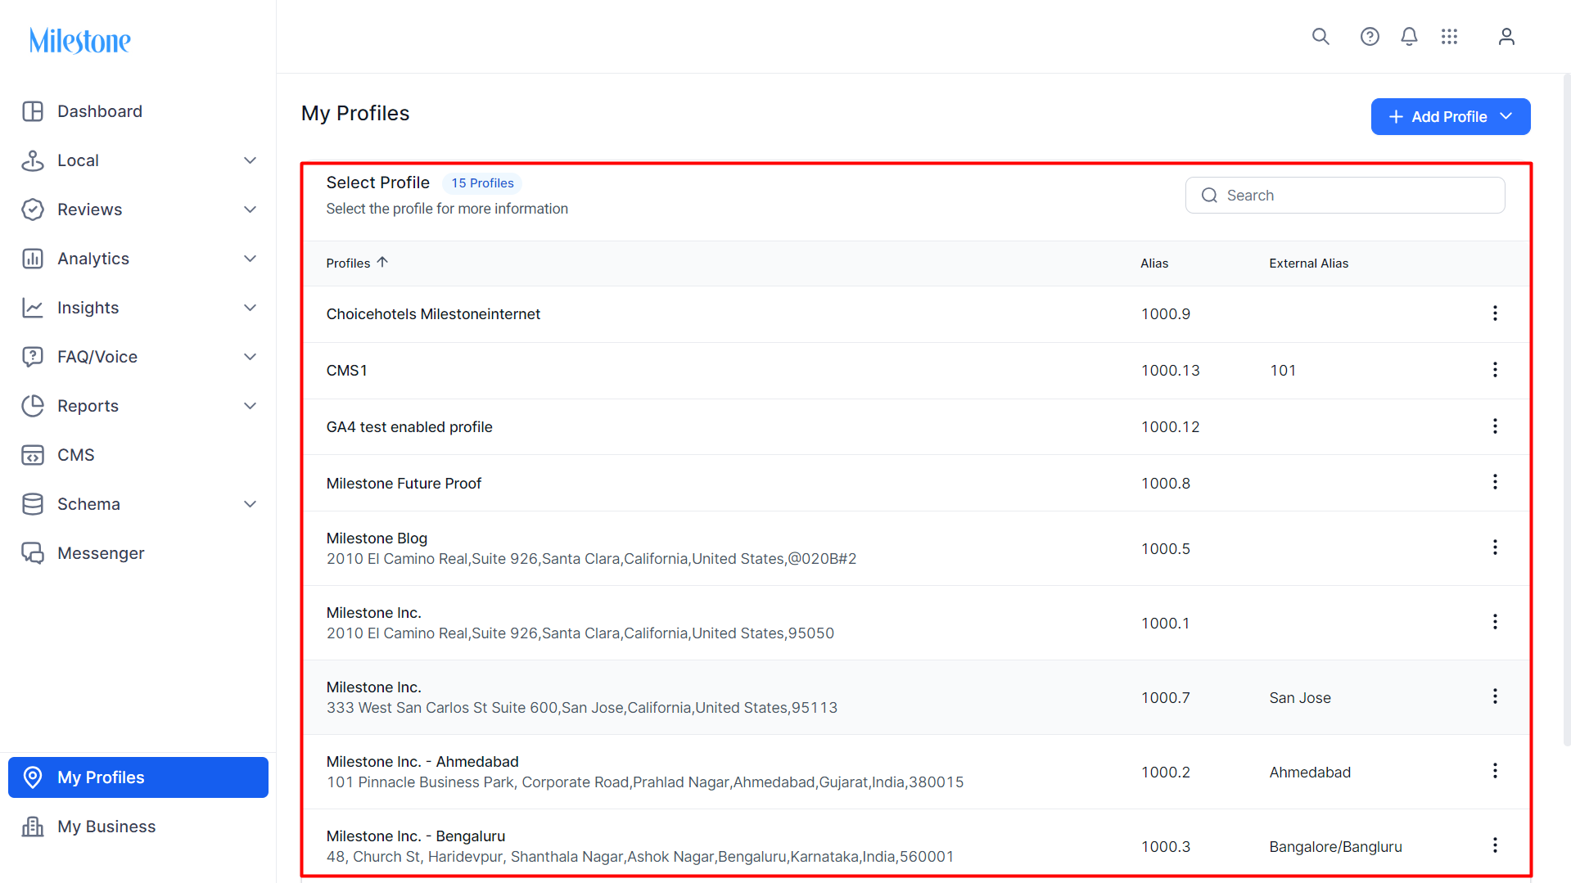Screen dimensions: 1571x883
Task: Open more options for San Jose row
Action: point(1495,696)
